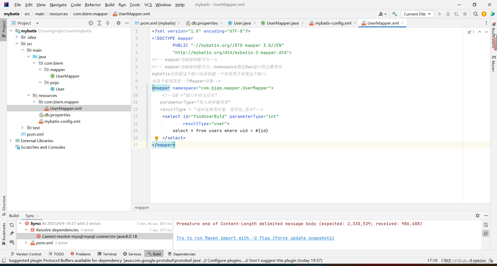497x266 pixels.
Task: Toggle soft-wrap in build output
Action: tap(486, 225)
